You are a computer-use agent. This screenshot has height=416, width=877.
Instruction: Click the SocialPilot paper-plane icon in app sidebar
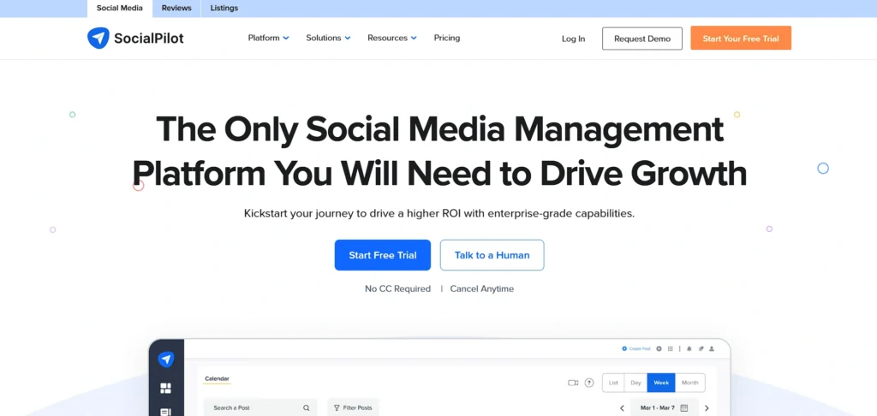point(166,360)
